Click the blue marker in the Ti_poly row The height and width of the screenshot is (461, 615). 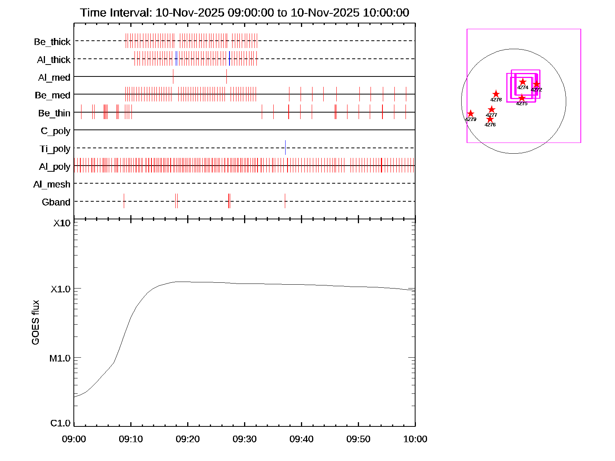tap(285, 148)
